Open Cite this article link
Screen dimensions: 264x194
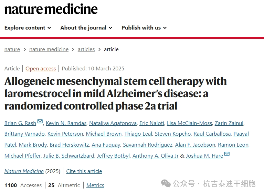coord(84,171)
